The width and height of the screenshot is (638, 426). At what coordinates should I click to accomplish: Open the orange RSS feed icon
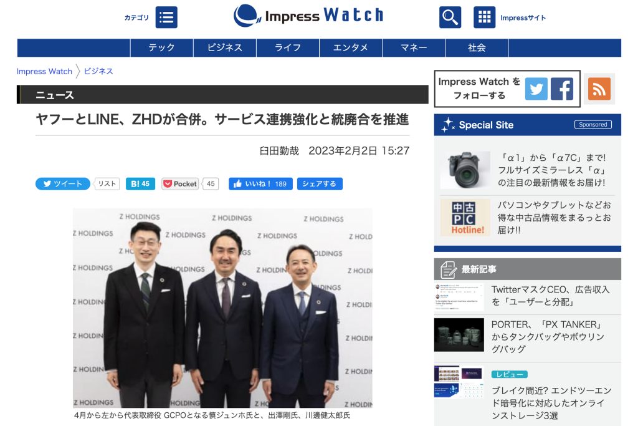pos(599,89)
